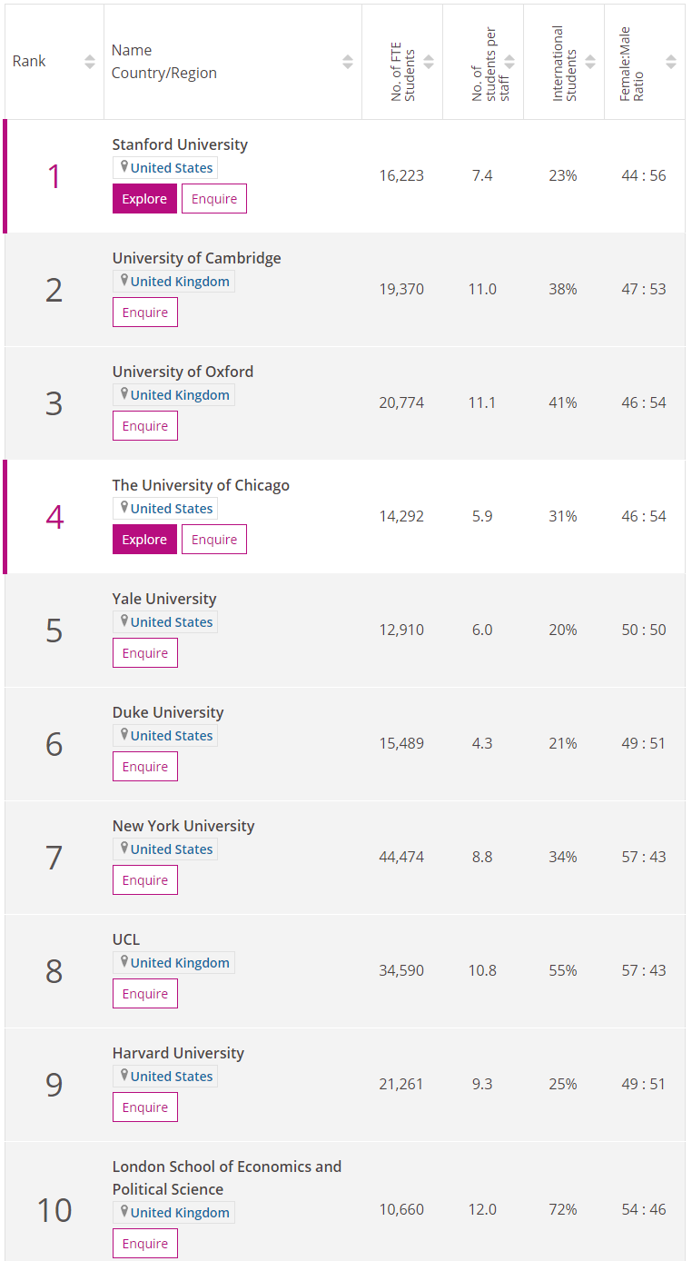This screenshot has width=692, height=1261.
Task: Open University of Oxford link
Action: coord(183,372)
